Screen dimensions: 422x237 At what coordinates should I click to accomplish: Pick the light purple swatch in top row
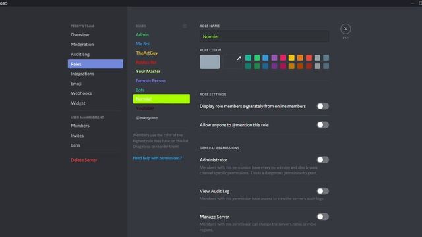pos(274,57)
